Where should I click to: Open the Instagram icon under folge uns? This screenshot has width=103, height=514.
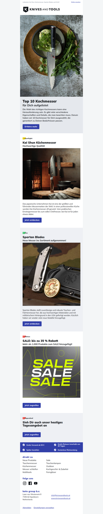pos(25,483)
